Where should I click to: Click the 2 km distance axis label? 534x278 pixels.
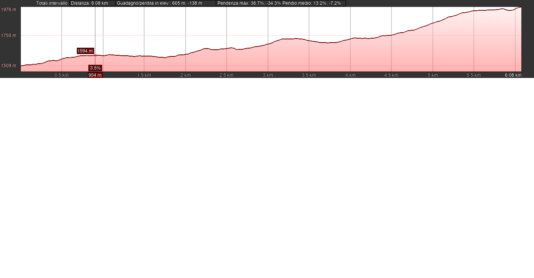(x=185, y=75)
